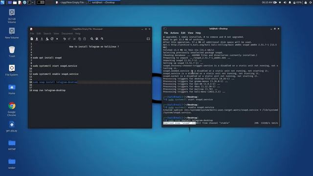Click the Open file icon in Mousepad toolbar
Viewport: 313px width, 176px height.
click(37, 39)
